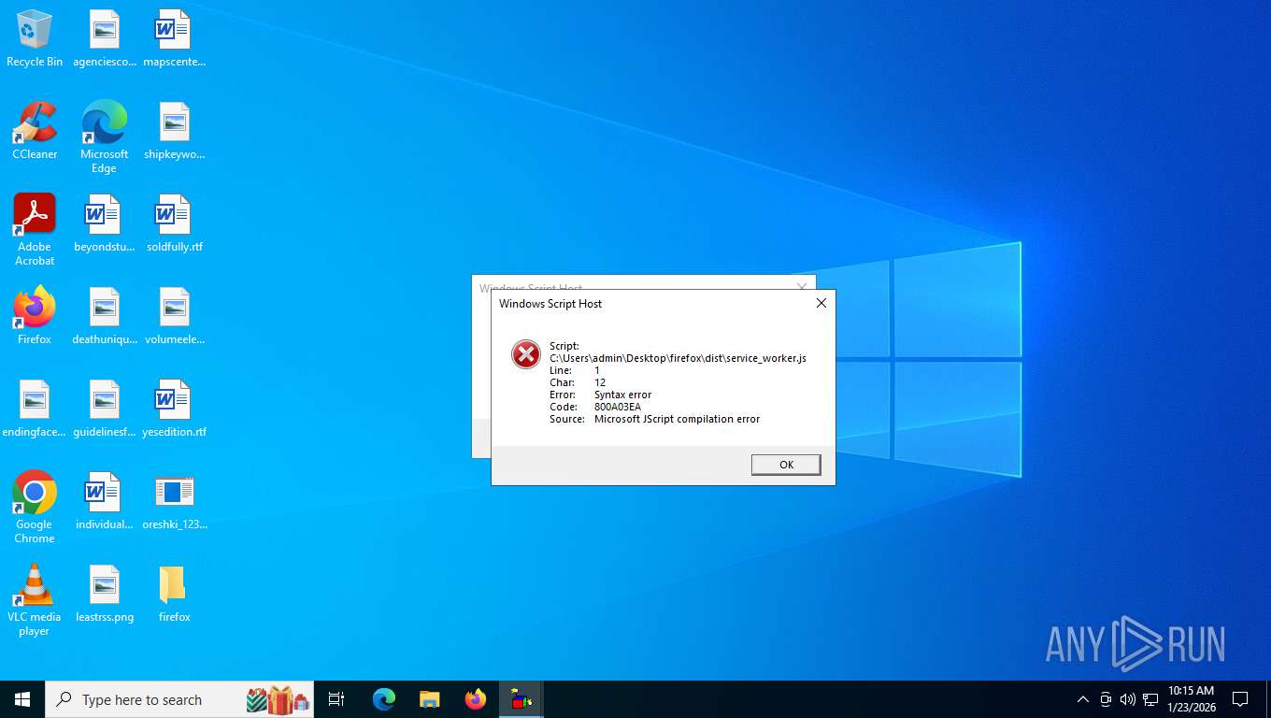Open the Windows Start menu

[x=22, y=699]
